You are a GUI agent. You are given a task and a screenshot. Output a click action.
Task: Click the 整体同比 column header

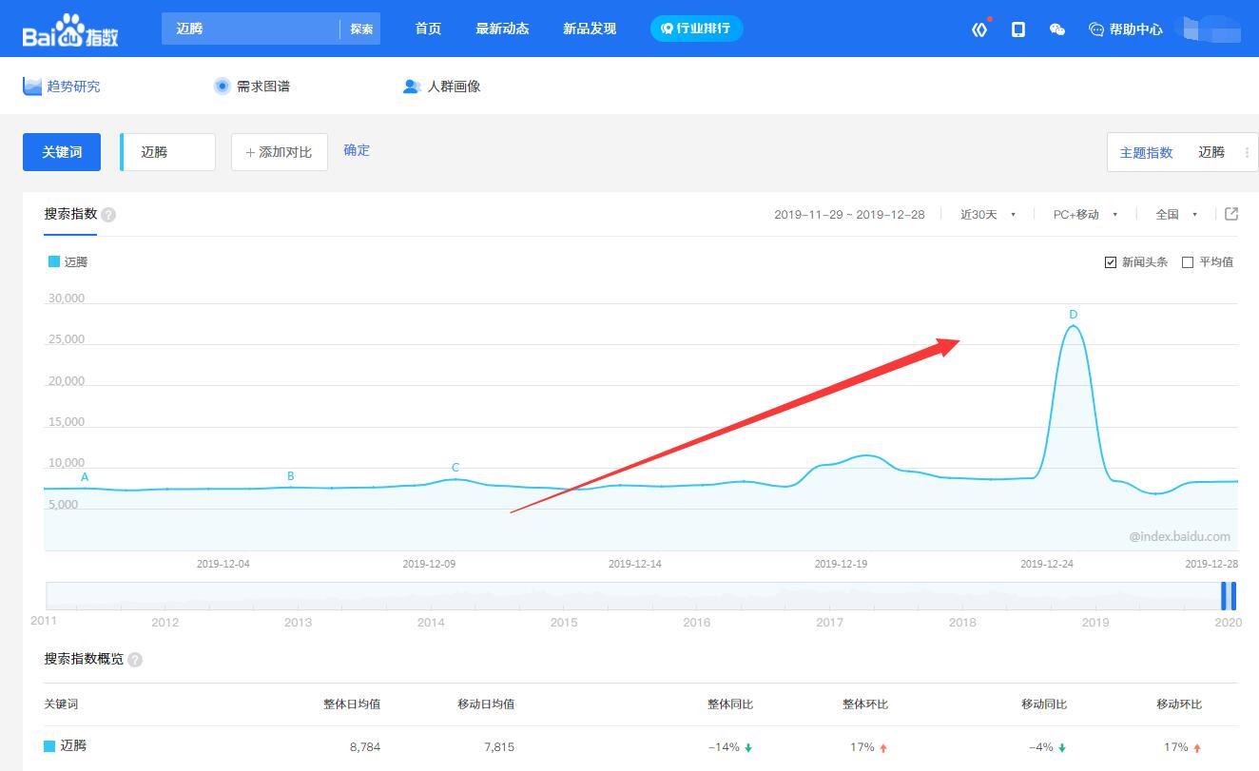point(730,704)
